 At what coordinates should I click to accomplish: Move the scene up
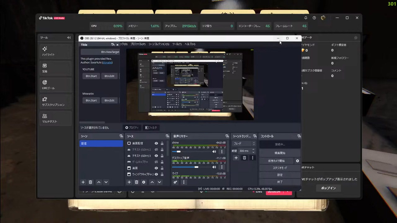[x=99, y=182]
